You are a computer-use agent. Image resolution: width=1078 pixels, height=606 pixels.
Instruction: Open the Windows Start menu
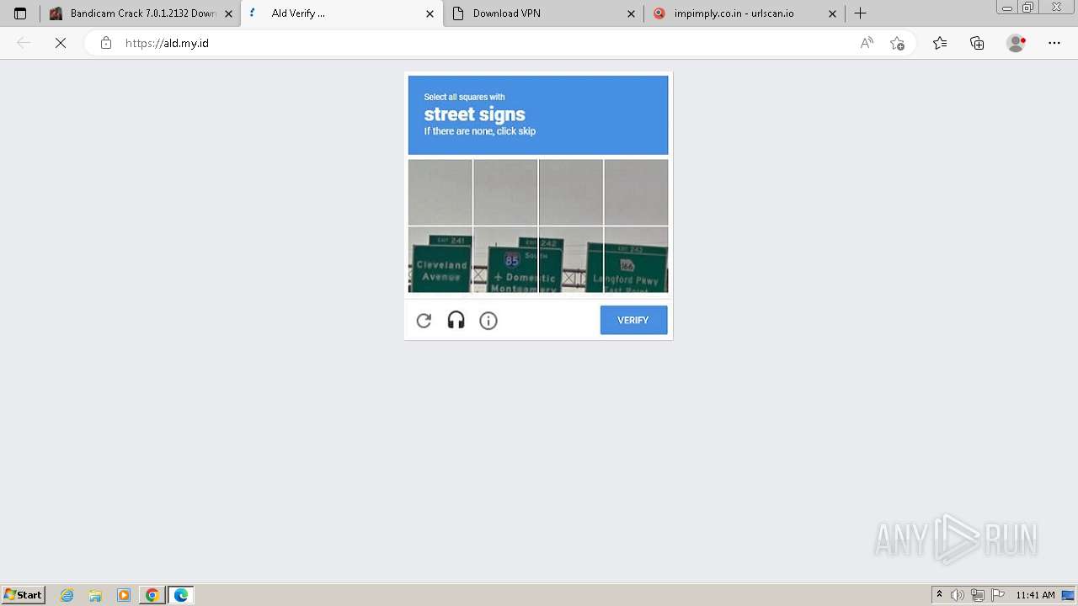point(24,595)
